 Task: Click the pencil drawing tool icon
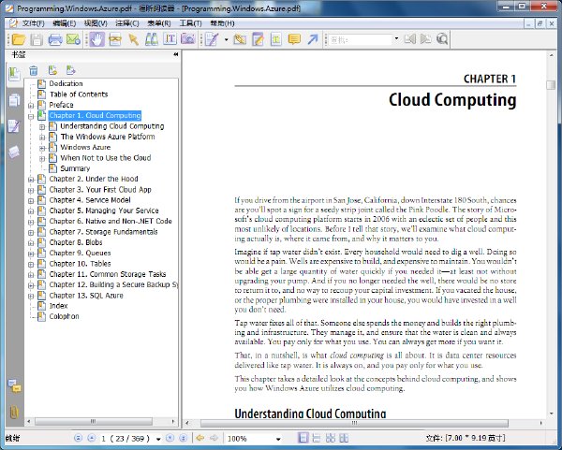point(240,39)
